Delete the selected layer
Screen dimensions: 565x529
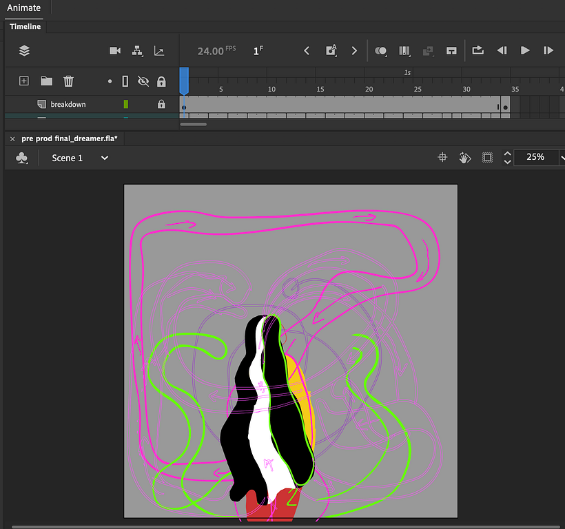coord(68,81)
